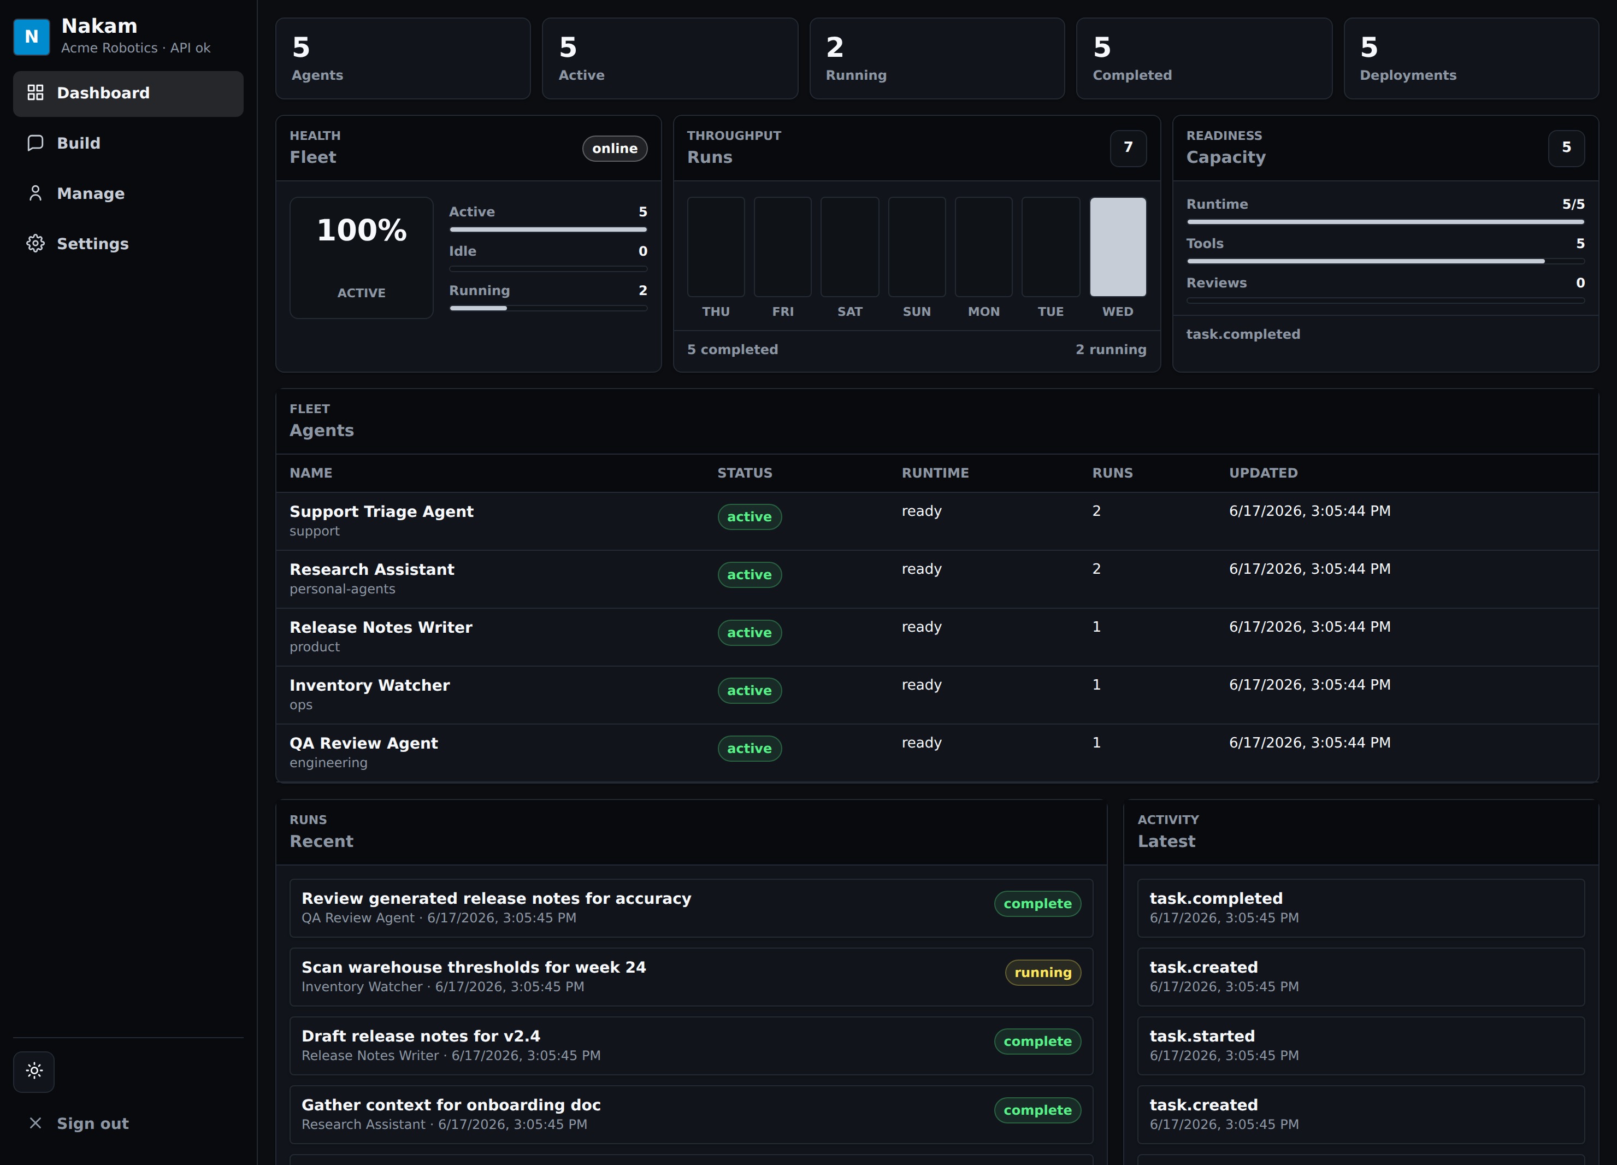Image resolution: width=1617 pixels, height=1165 pixels.
Task: Click the Sign out X icon
Action: 35,1123
